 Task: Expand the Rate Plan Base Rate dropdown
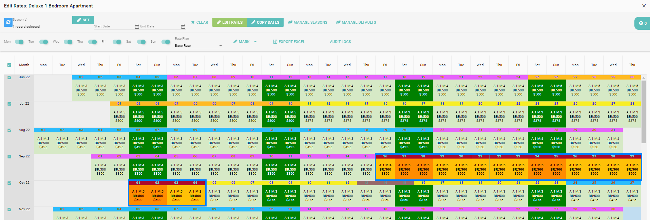pos(198,46)
